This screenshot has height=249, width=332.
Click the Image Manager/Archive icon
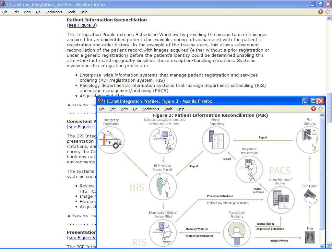click(281, 200)
